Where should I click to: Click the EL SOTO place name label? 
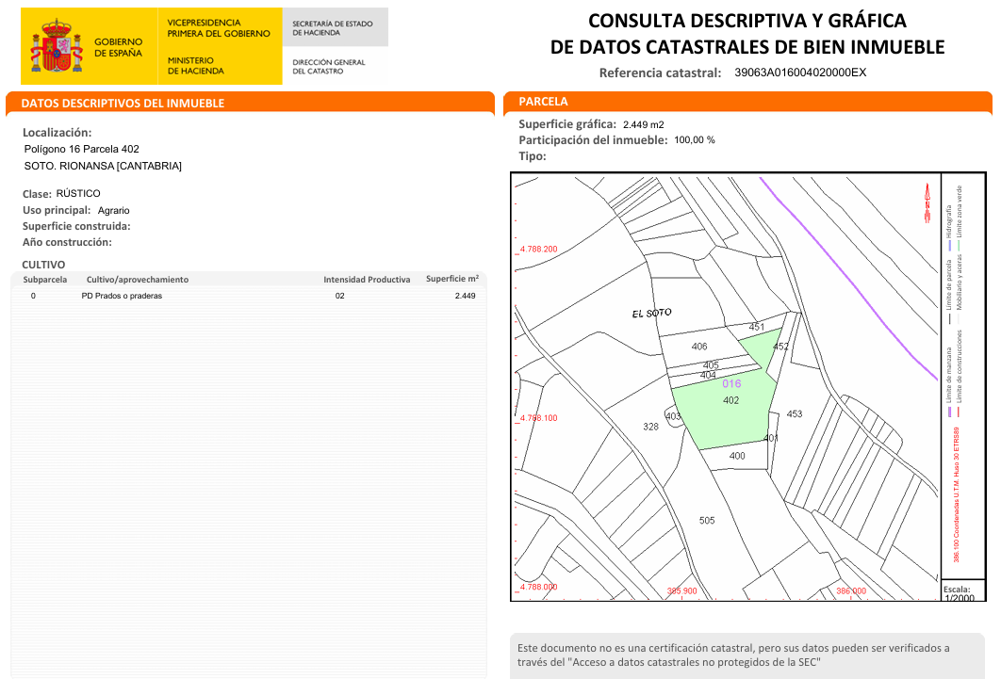tap(651, 313)
